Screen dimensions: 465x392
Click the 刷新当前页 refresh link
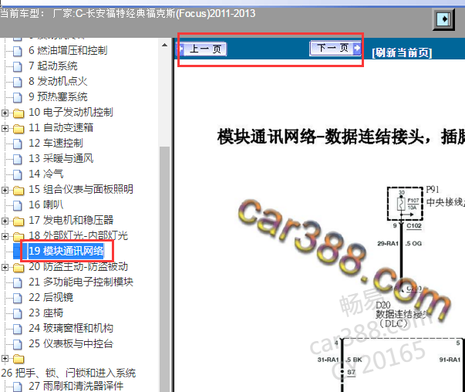(x=402, y=52)
